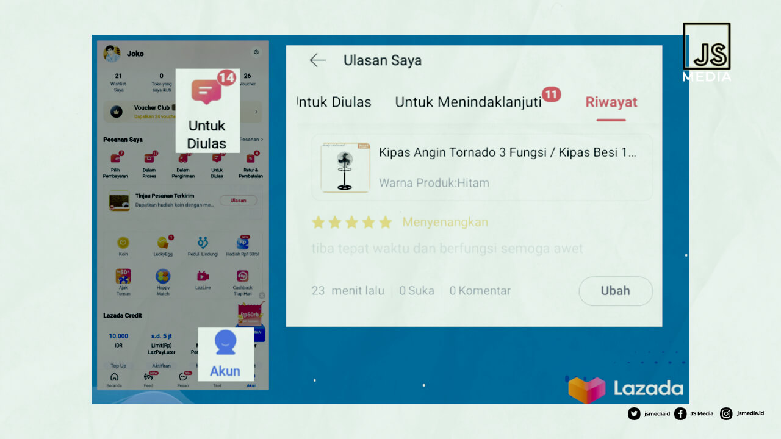Open Retur & Pembatalan icon

pyautogui.click(x=251, y=158)
